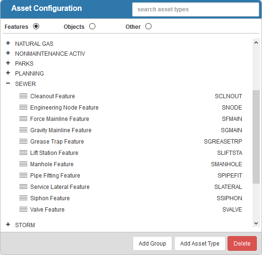Select the Other radio button
Image resolution: width=262 pixels, height=255 pixels.
click(x=148, y=26)
